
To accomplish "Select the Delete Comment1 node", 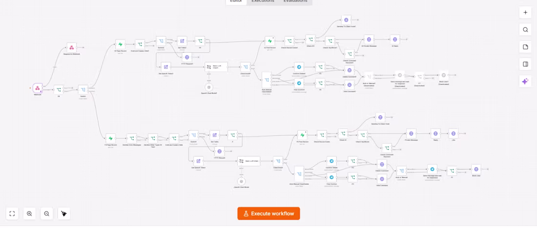I will tap(349, 71).
